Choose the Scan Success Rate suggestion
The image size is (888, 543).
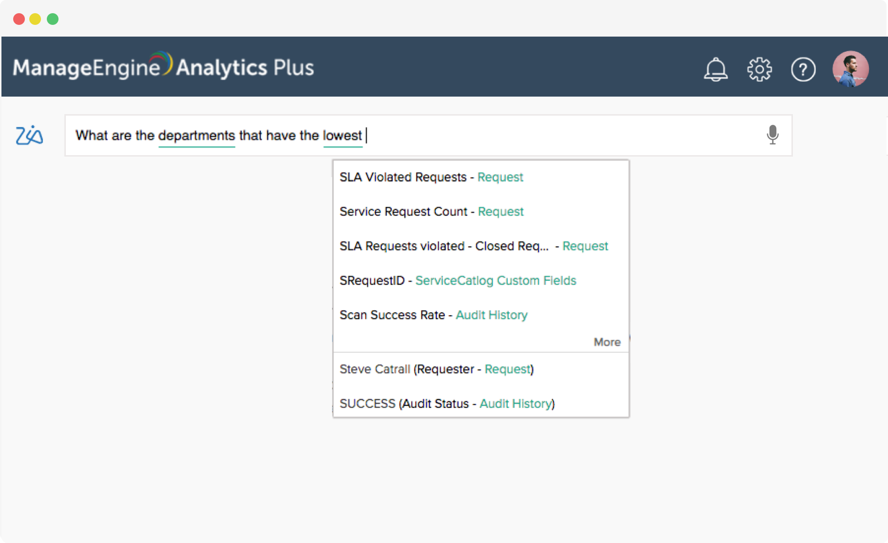(481, 315)
